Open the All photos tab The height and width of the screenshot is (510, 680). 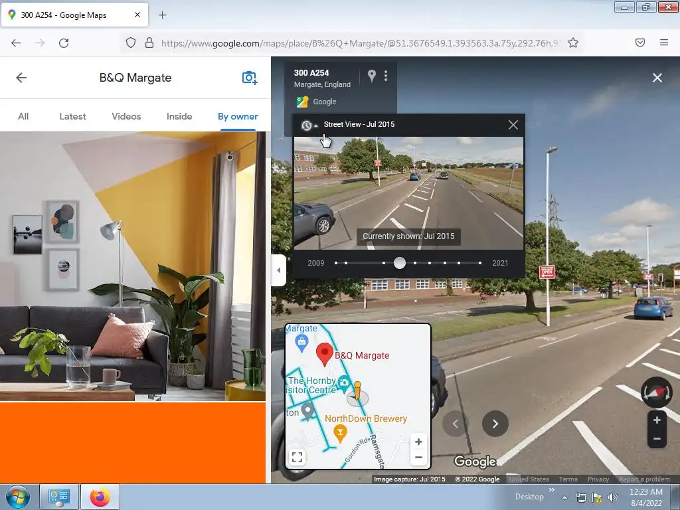tap(23, 116)
